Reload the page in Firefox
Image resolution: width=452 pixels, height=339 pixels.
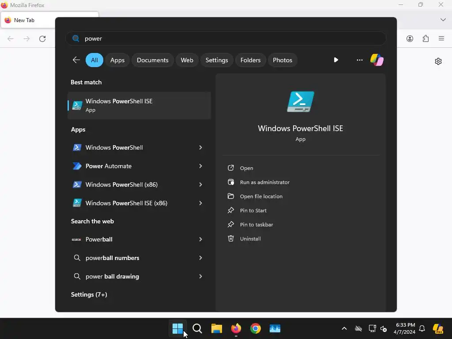42,39
